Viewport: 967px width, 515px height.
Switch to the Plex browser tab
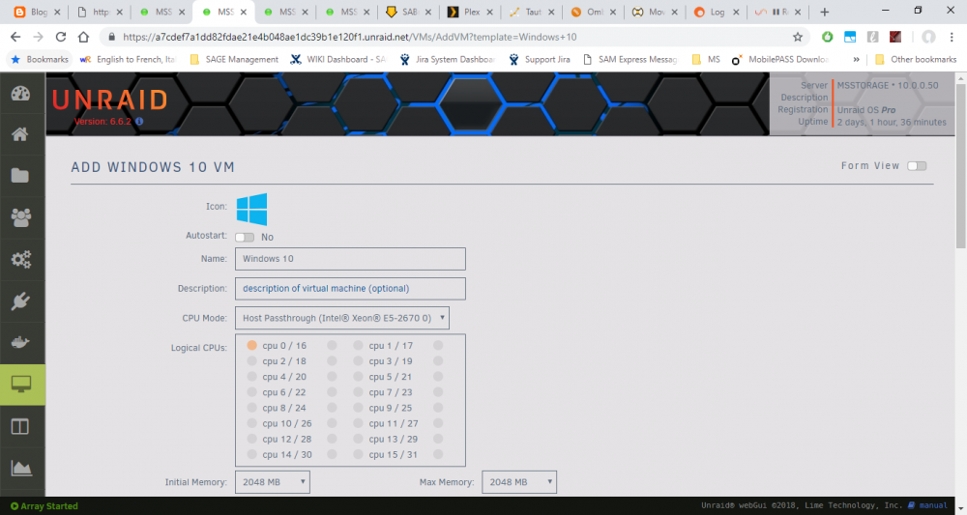click(470, 12)
